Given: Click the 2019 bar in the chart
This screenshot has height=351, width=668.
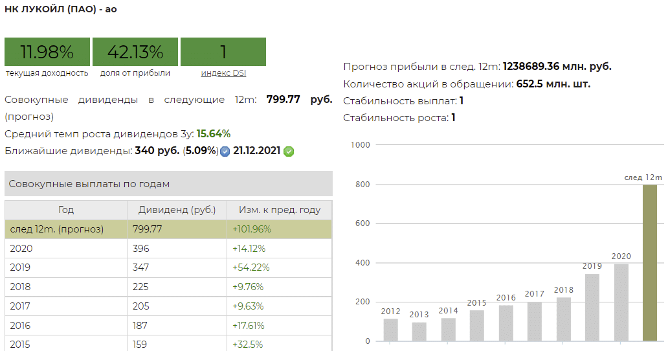Looking at the screenshot, I should pos(592,307).
